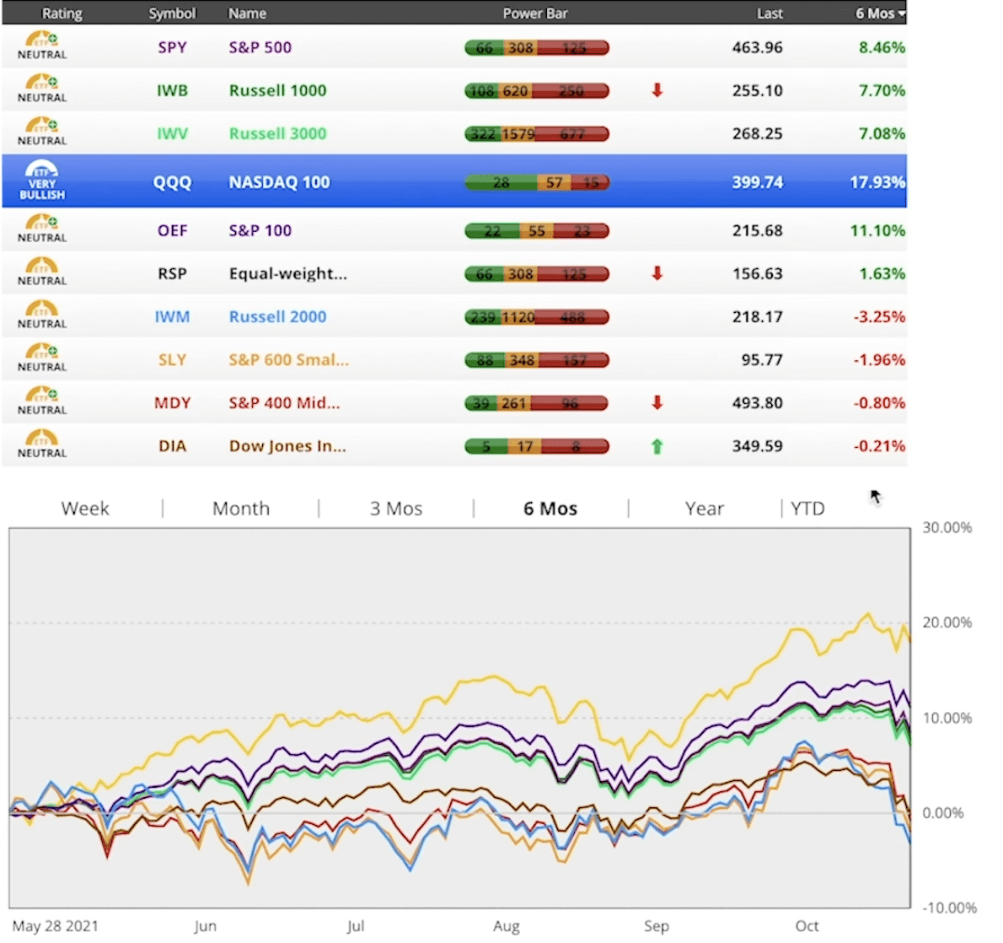The width and height of the screenshot is (1003, 943).
Task: Switch chart to the 3 Mos tab
Action: tap(396, 509)
